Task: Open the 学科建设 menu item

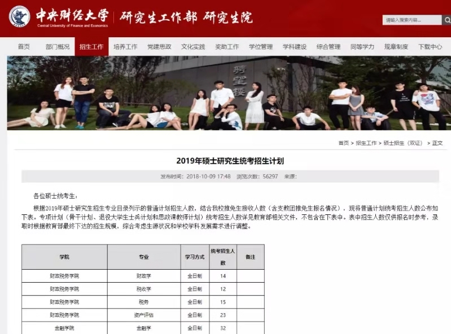Action: coord(295,47)
